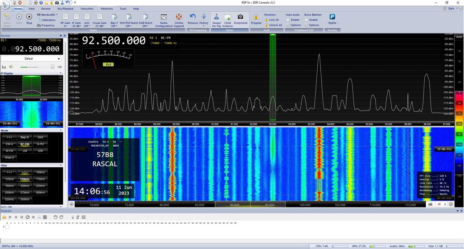
Task: Open the Tools ribbon tab
Action: pyautogui.click(x=123, y=9)
